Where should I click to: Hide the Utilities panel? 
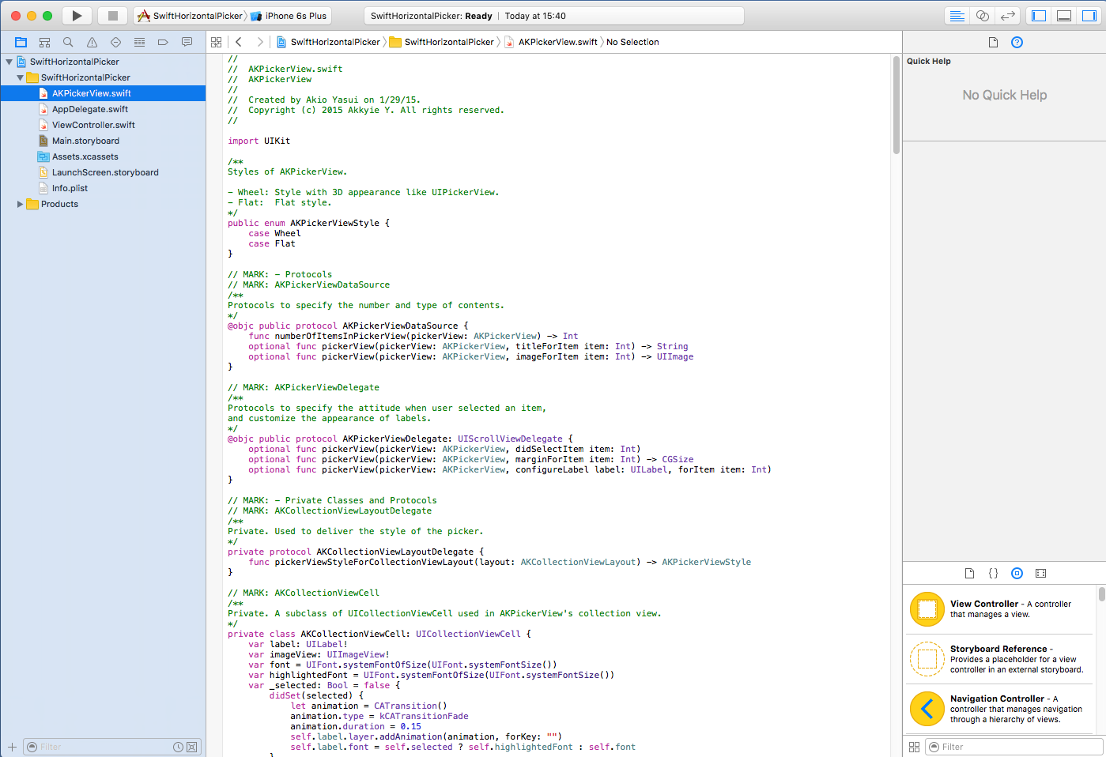pos(1089,16)
